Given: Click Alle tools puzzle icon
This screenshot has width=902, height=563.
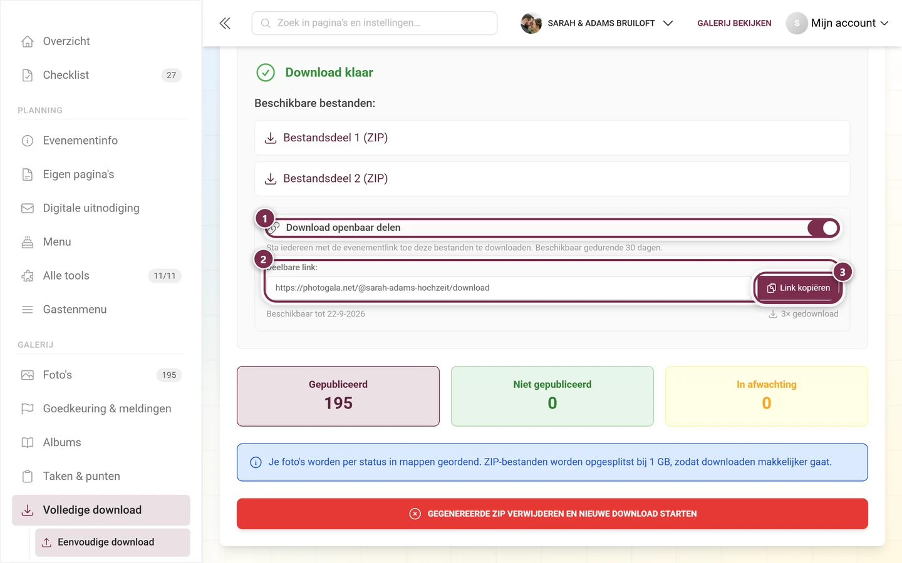Looking at the screenshot, I should coord(28,276).
